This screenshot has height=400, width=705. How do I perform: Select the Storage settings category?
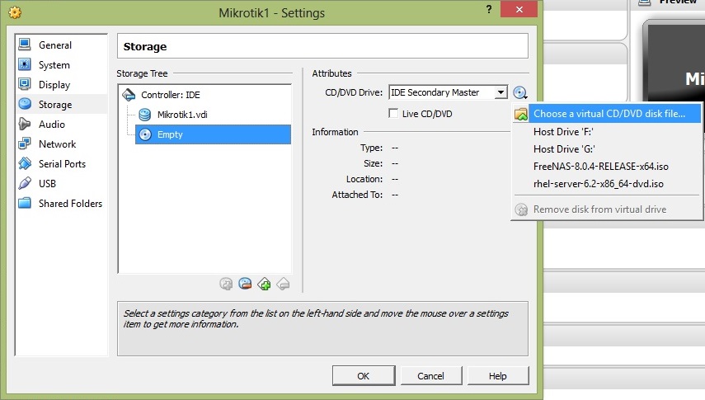(61, 105)
